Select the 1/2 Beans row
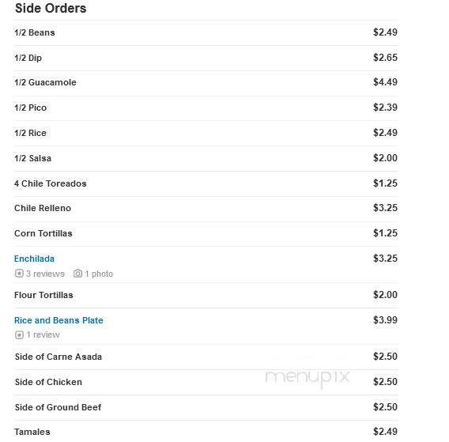 [x=206, y=32]
